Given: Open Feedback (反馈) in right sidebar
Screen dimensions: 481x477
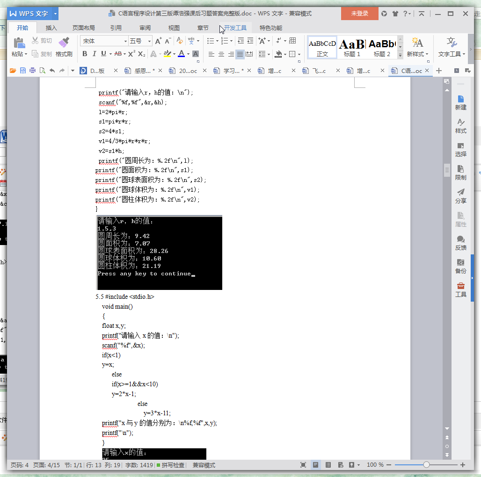Looking at the screenshot, I should click(460, 243).
